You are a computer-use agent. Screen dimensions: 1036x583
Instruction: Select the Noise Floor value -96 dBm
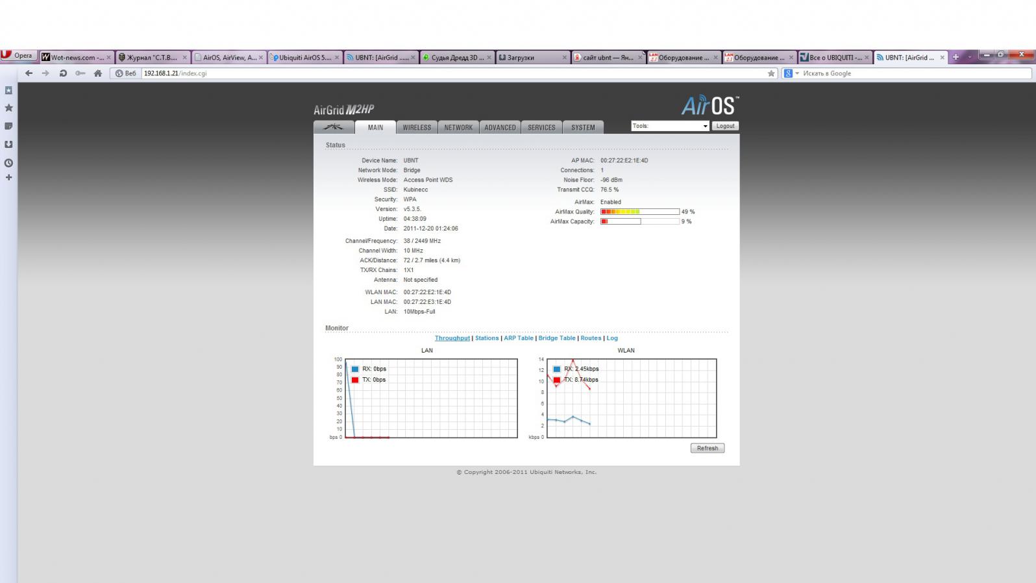tap(611, 180)
